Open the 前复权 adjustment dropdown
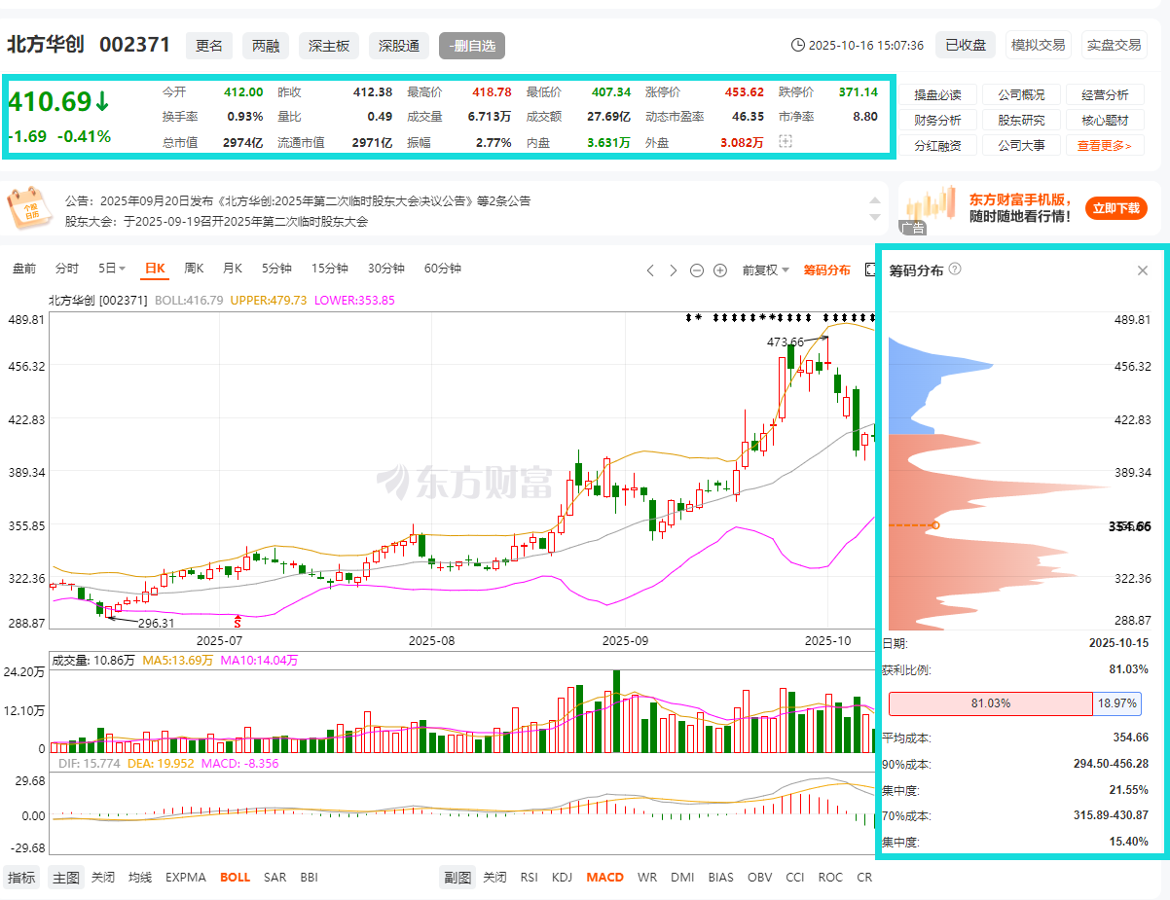 [765, 270]
